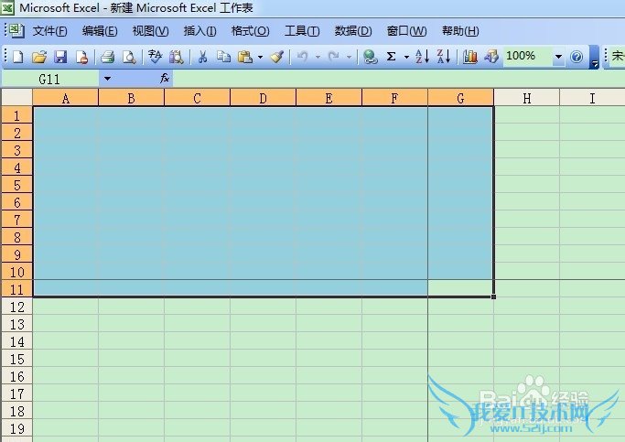Expand the Paste options dropdown arrow
Viewport: 625px width, 442px height.
pyautogui.click(x=260, y=58)
